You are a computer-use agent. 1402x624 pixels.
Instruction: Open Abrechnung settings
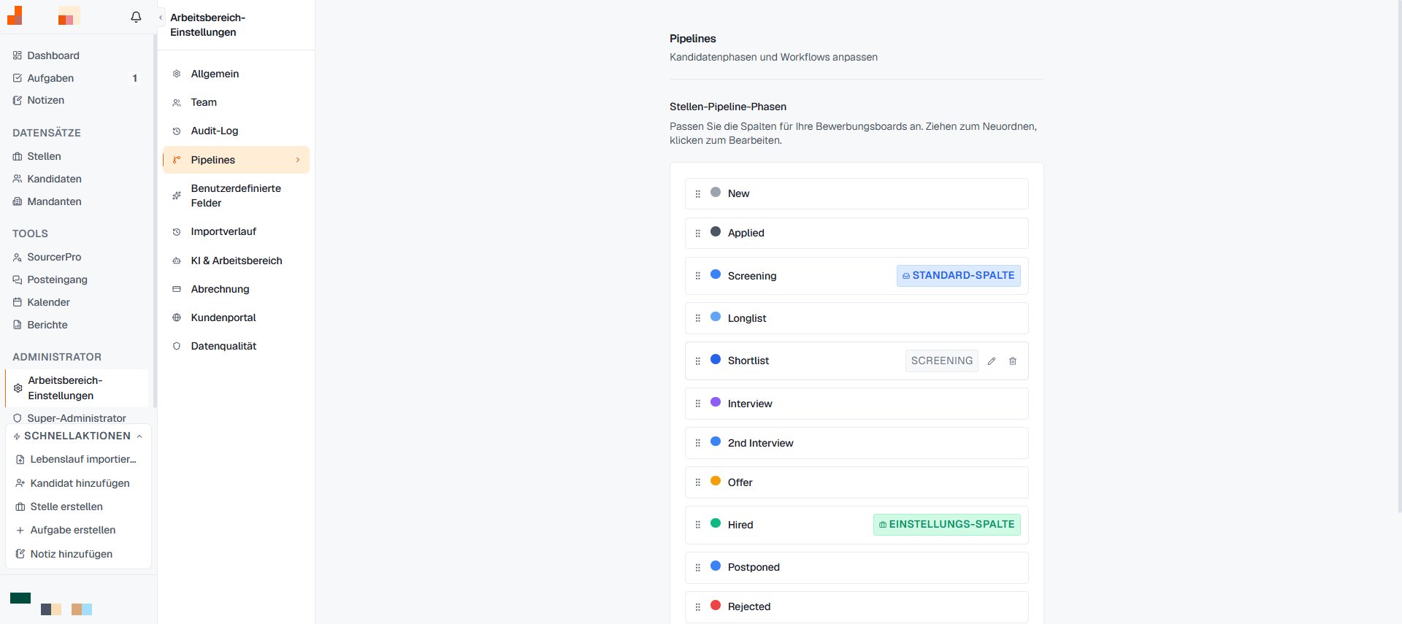pyautogui.click(x=236, y=289)
